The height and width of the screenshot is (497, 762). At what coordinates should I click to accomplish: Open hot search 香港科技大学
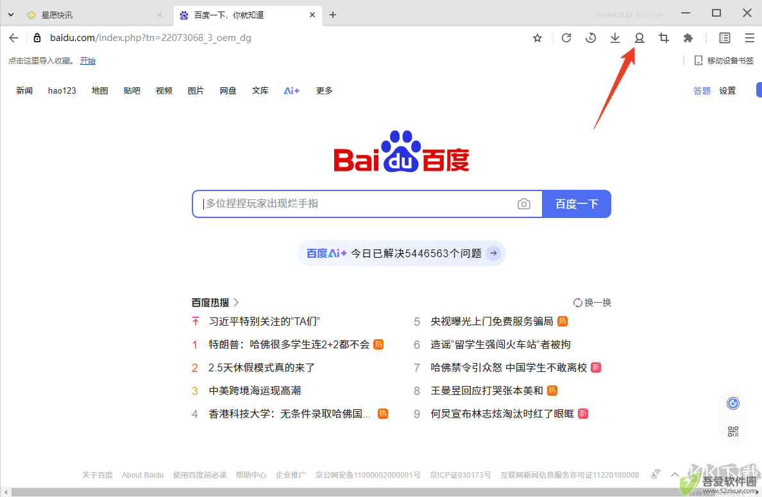tap(290, 414)
